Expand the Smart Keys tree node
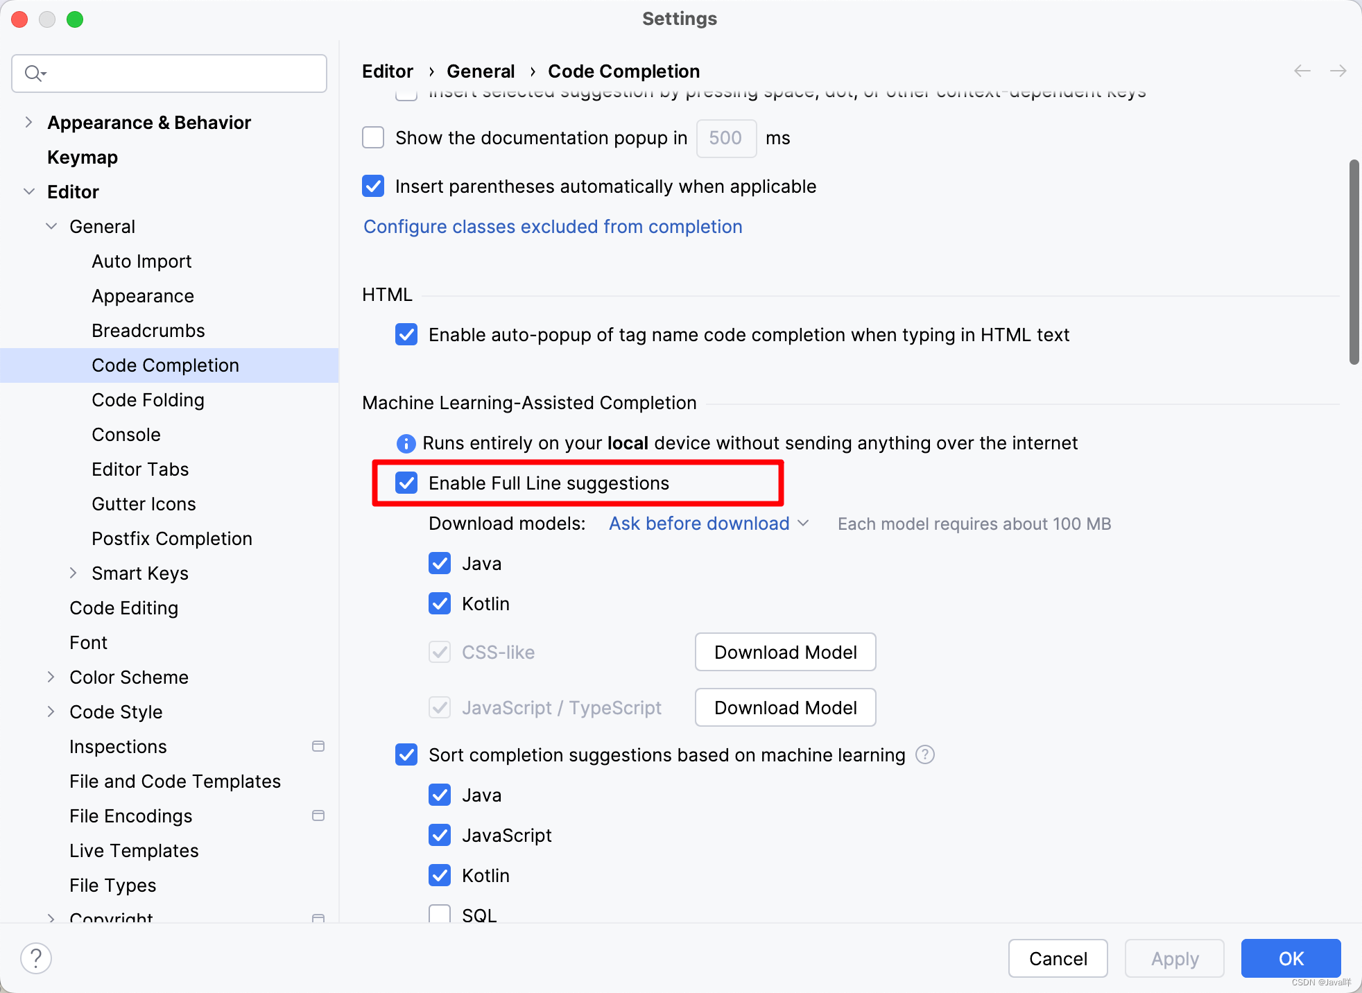This screenshot has height=993, width=1362. coord(74,573)
